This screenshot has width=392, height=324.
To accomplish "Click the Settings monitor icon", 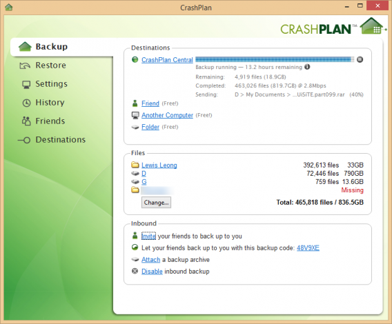I will point(26,85).
